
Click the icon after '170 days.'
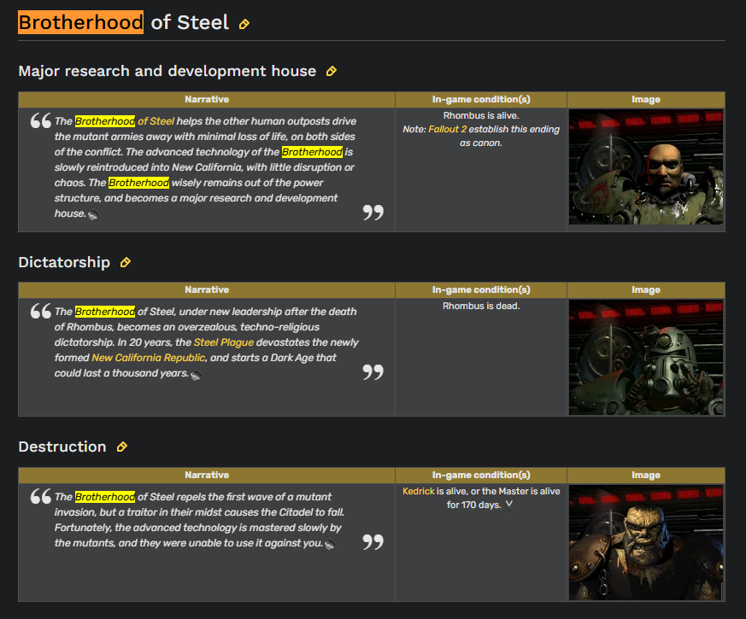(x=509, y=505)
